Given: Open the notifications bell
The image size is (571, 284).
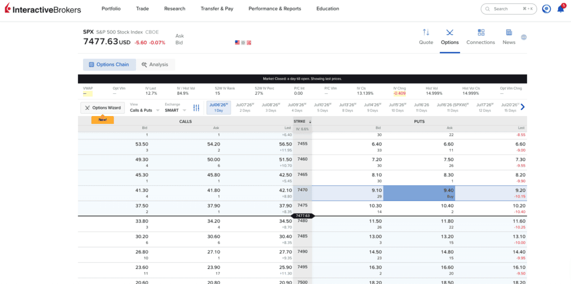Looking at the screenshot, I should pos(560,9).
